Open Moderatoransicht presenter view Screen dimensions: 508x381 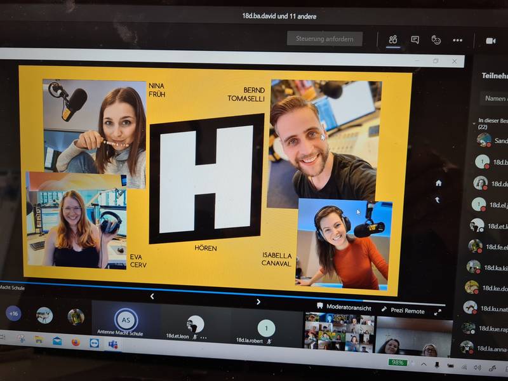[344, 307]
